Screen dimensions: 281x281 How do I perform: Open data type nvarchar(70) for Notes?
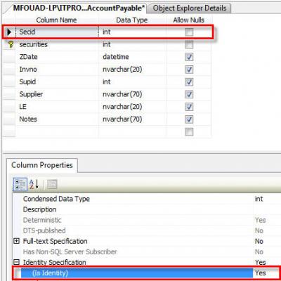coord(133,119)
